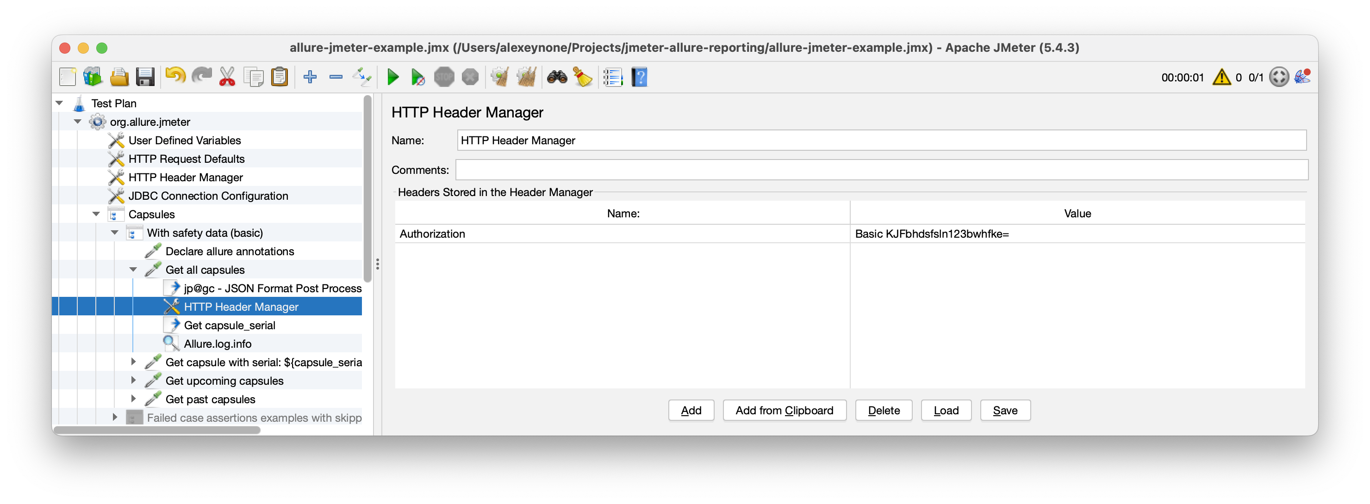Select JDBC Connection Configuration tree item
Image resolution: width=1370 pixels, height=504 pixels.
pyautogui.click(x=208, y=196)
